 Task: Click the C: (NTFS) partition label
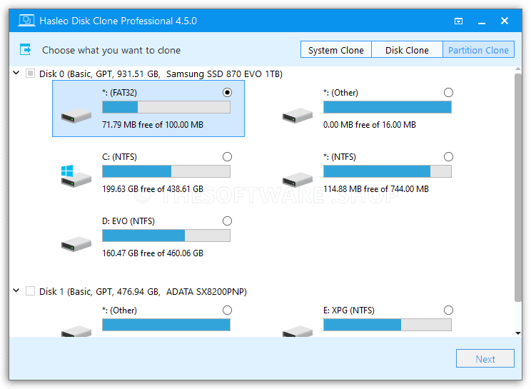click(119, 157)
